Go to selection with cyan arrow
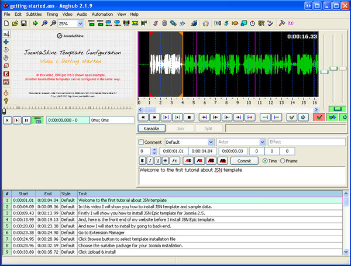This screenshot has width=351, height=266. click(303, 118)
